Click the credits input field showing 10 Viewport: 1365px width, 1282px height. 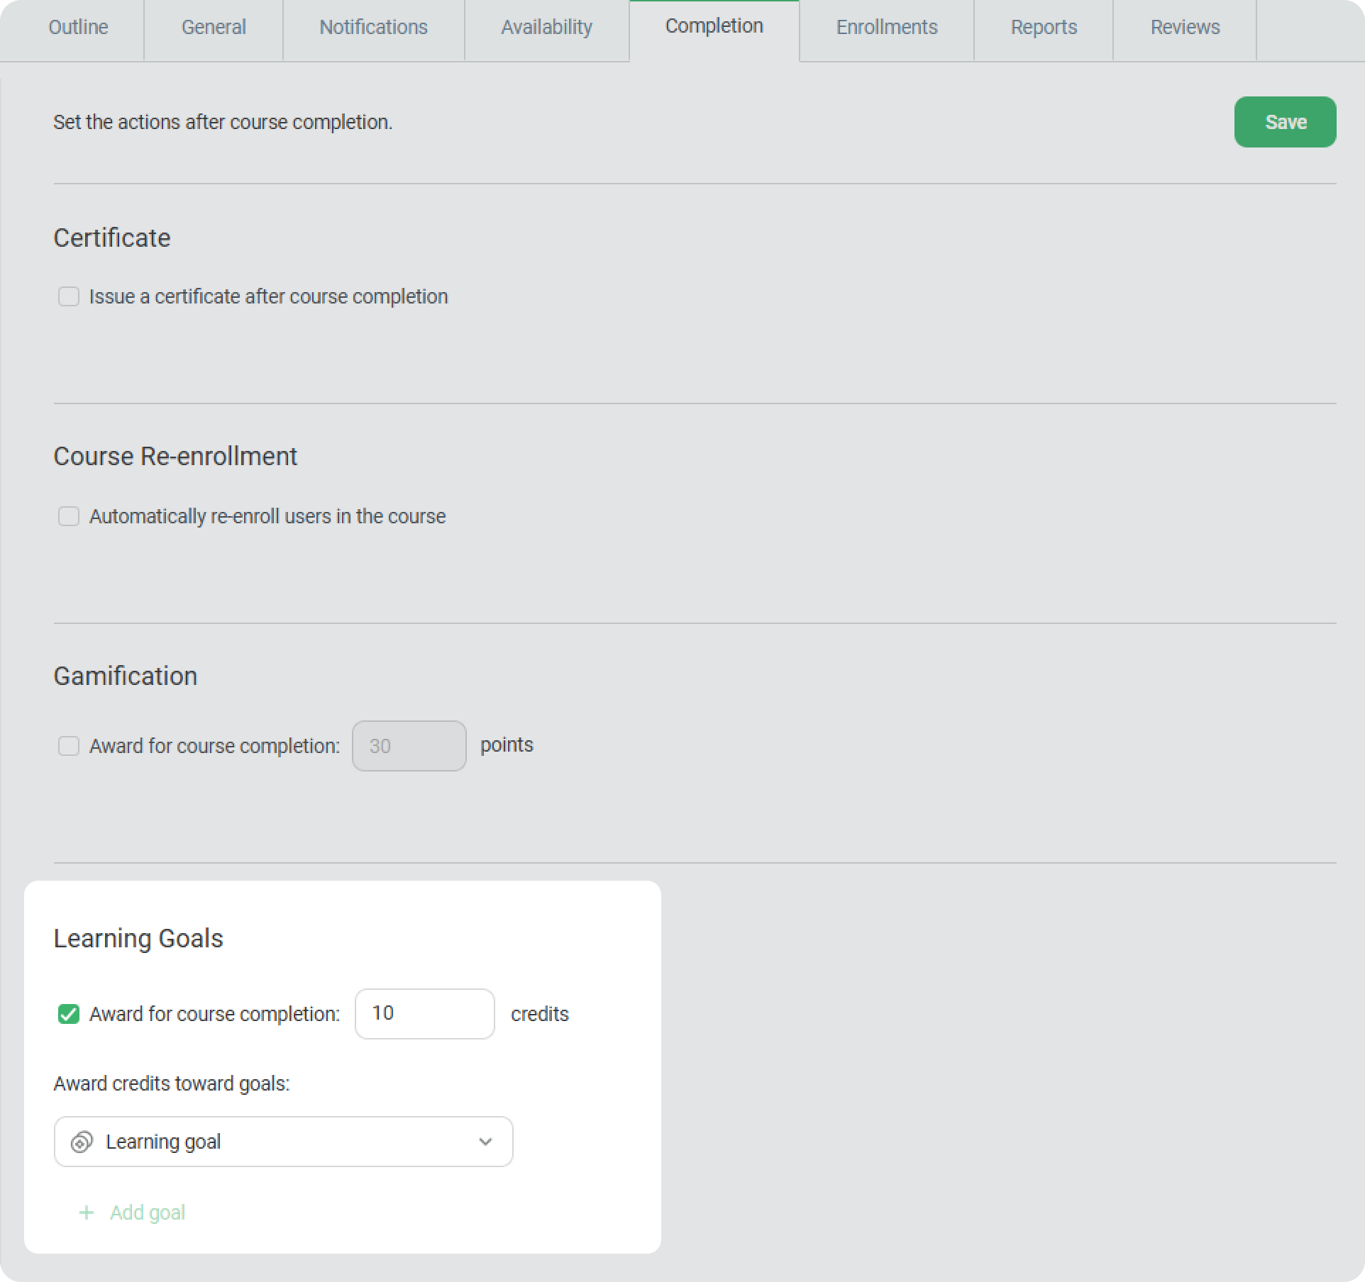coord(424,1014)
